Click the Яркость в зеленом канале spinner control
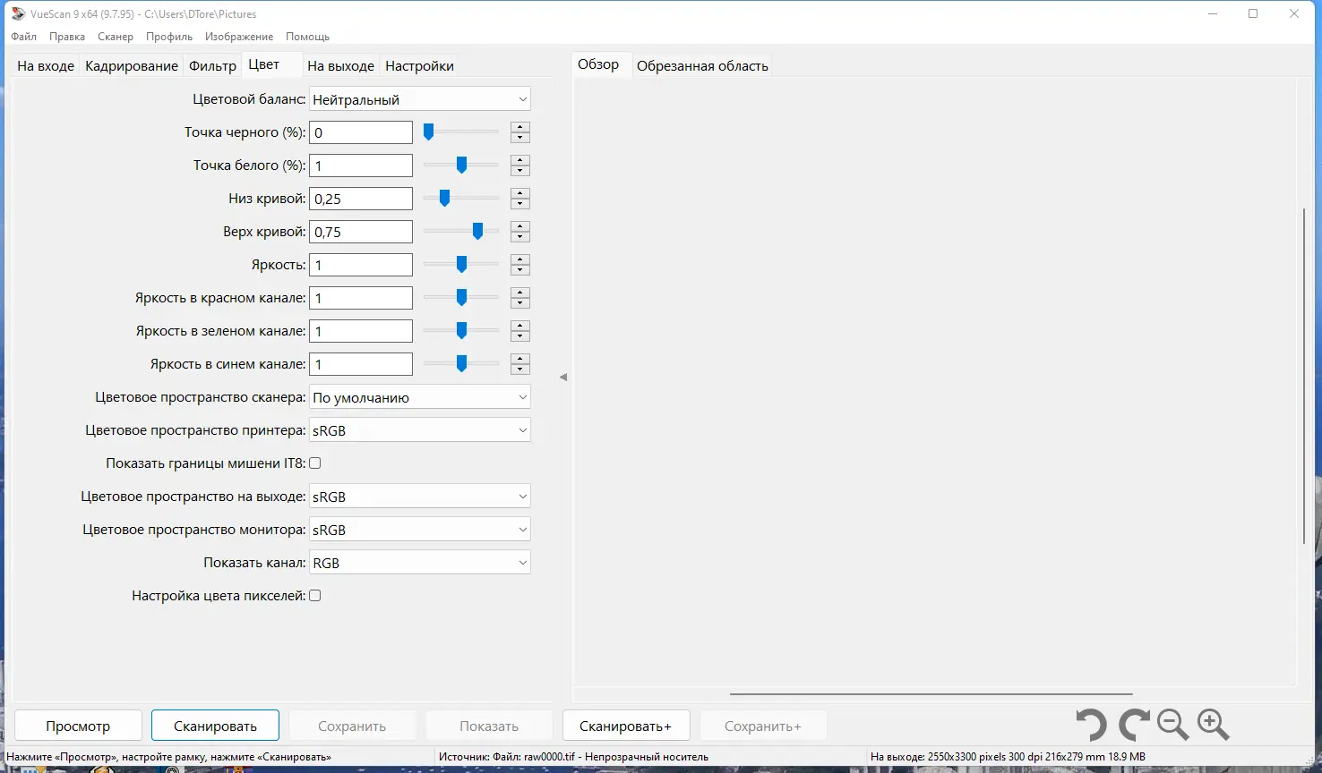This screenshot has width=1322, height=773. tap(520, 331)
